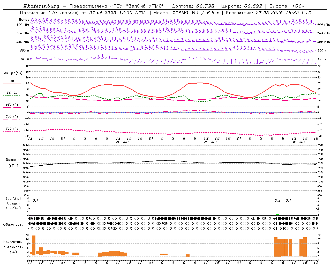This screenshot has width=331, height=265.
Task: Click the "Высота: 166м" elevation text
Action: 287,6
